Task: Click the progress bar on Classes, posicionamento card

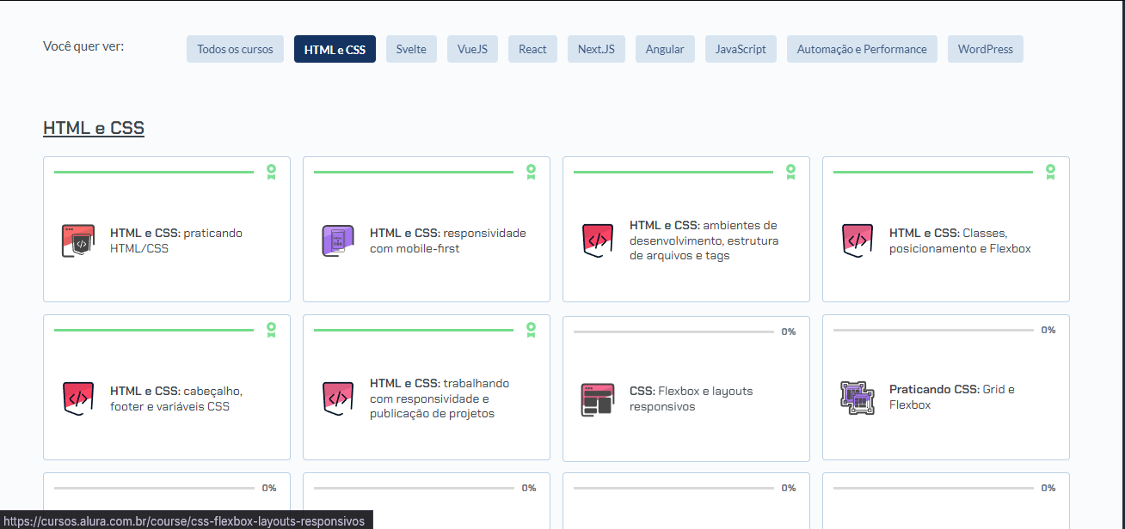Action: coord(933,172)
